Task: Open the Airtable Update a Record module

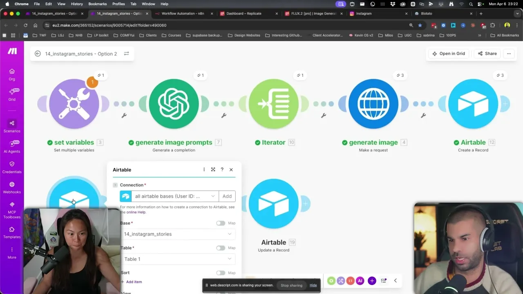Action: pyautogui.click(x=273, y=203)
